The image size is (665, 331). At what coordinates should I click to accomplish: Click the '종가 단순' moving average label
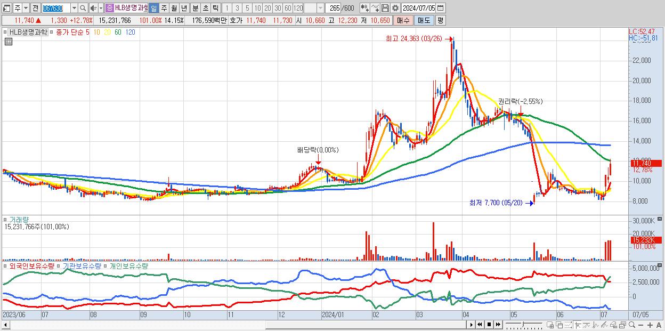point(69,32)
